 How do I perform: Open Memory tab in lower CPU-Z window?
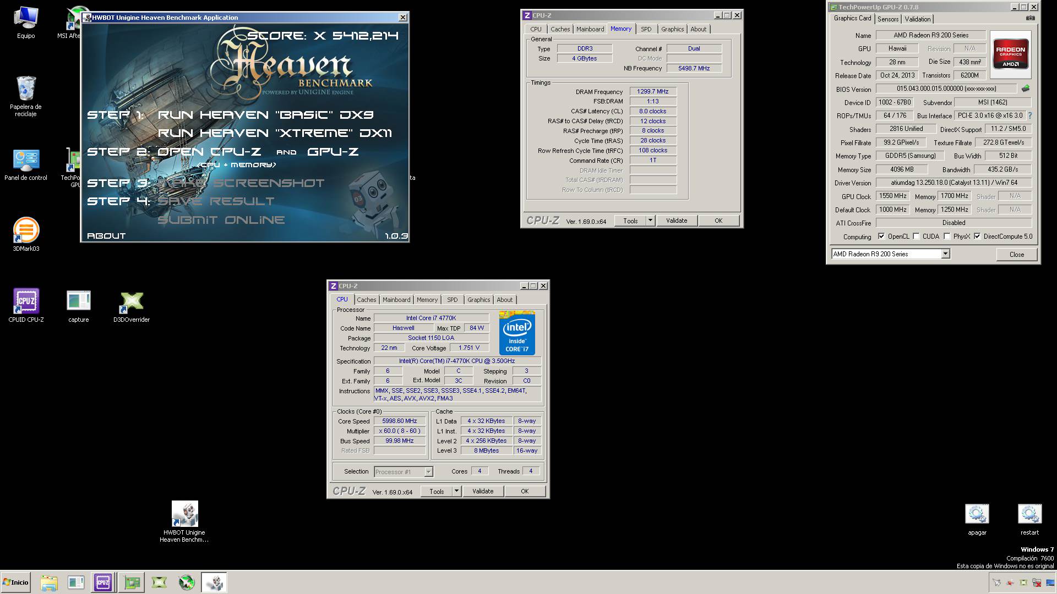pyautogui.click(x=427, y=300)
